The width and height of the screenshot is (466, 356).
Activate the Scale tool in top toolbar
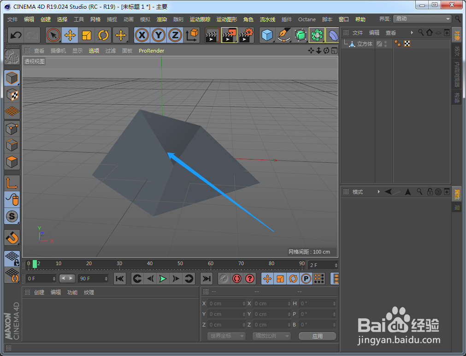(87, 36)
